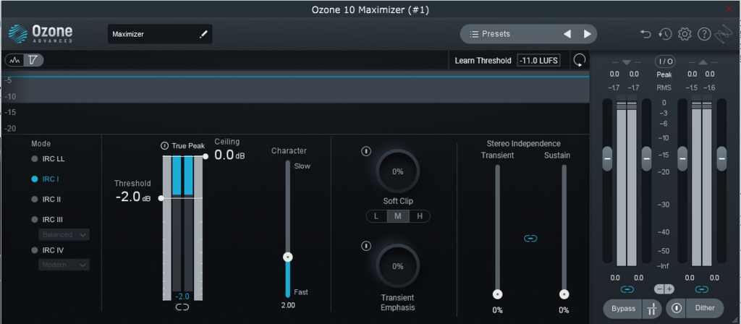Viewport: 741px width, 324px height.
Task: Open the Balanced dropdown under IRC III
Action: click(x=64, y=235)
